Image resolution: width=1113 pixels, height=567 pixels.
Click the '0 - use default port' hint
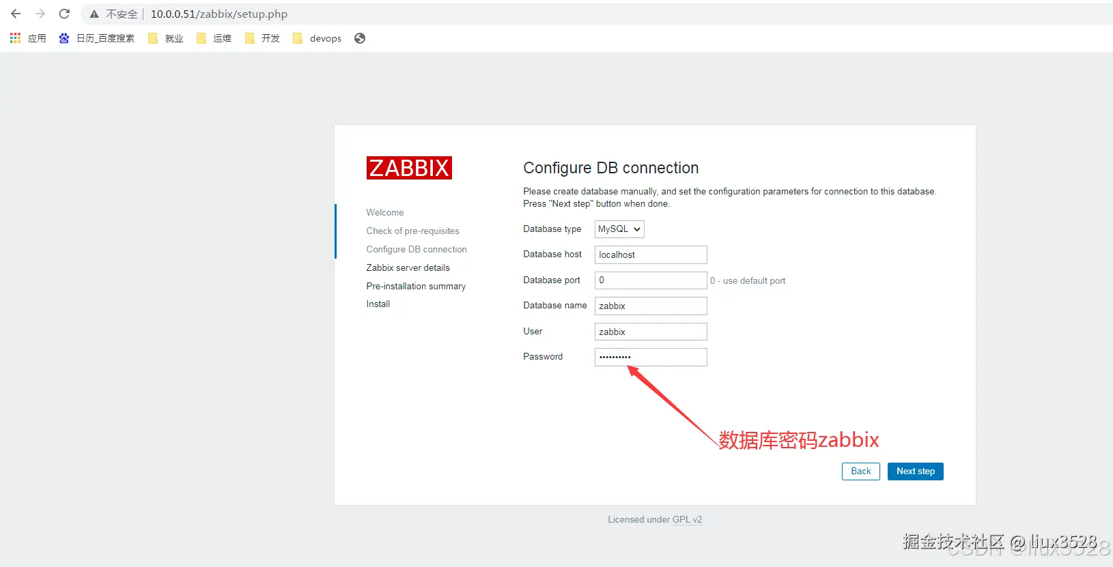[x=748, y=281]
